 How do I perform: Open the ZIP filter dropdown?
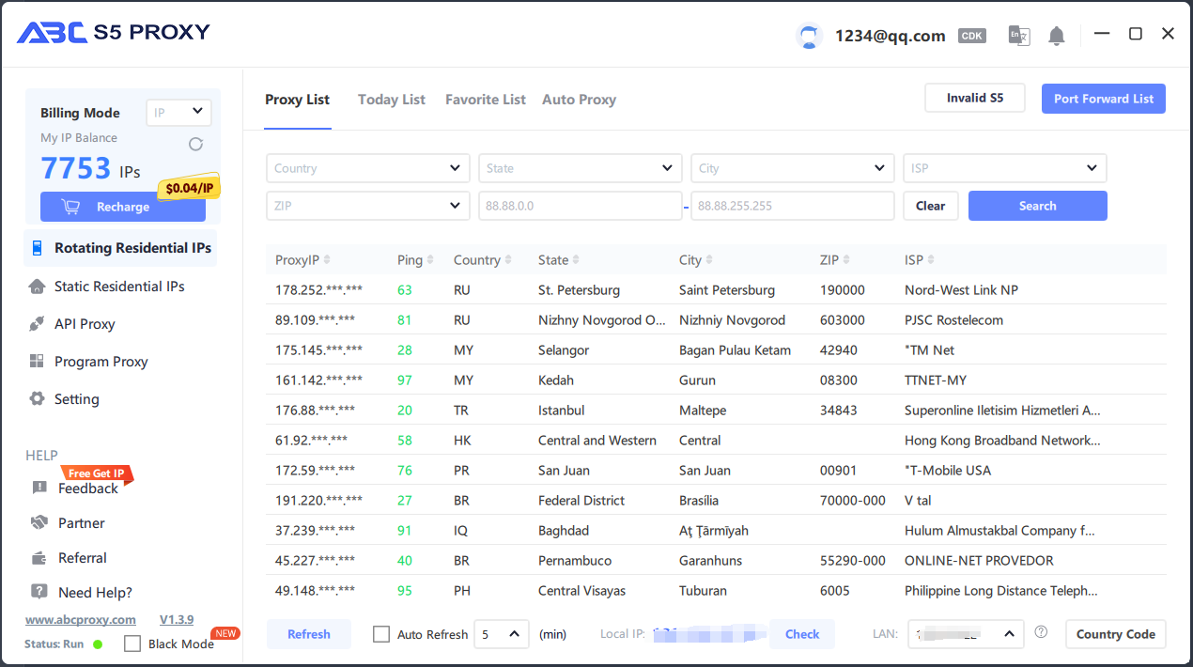(367, 206)
